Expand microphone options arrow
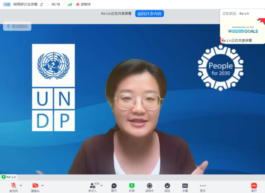This screenshot has width=265, height=193. tap(21, 186)
